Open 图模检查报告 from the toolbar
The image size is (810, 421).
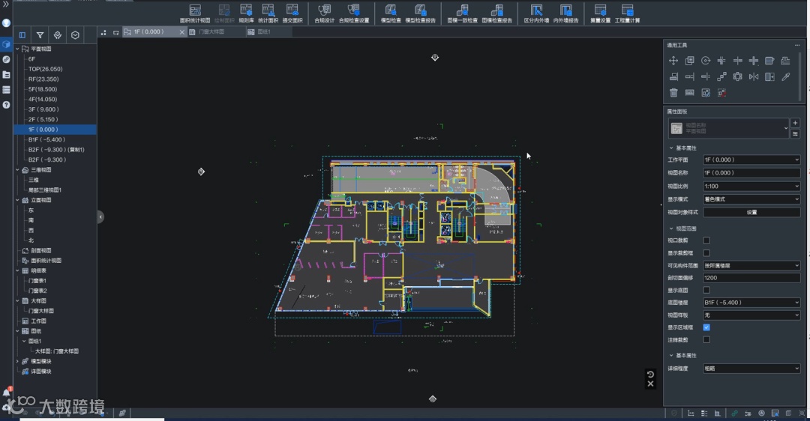tap(497, 14)
